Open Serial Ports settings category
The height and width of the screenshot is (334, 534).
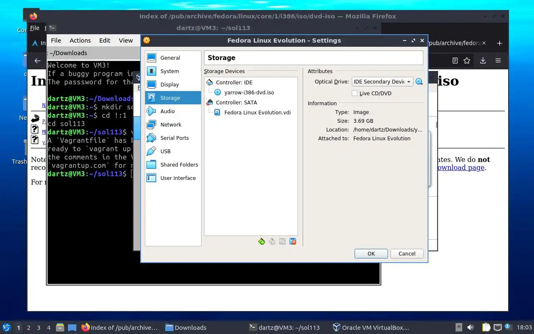point(173,138)
